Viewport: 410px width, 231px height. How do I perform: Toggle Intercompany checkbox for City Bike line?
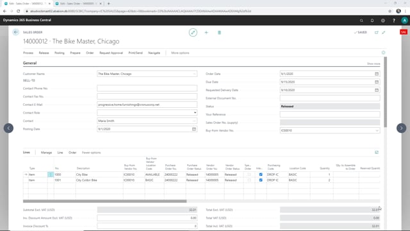tap(261, 175)
